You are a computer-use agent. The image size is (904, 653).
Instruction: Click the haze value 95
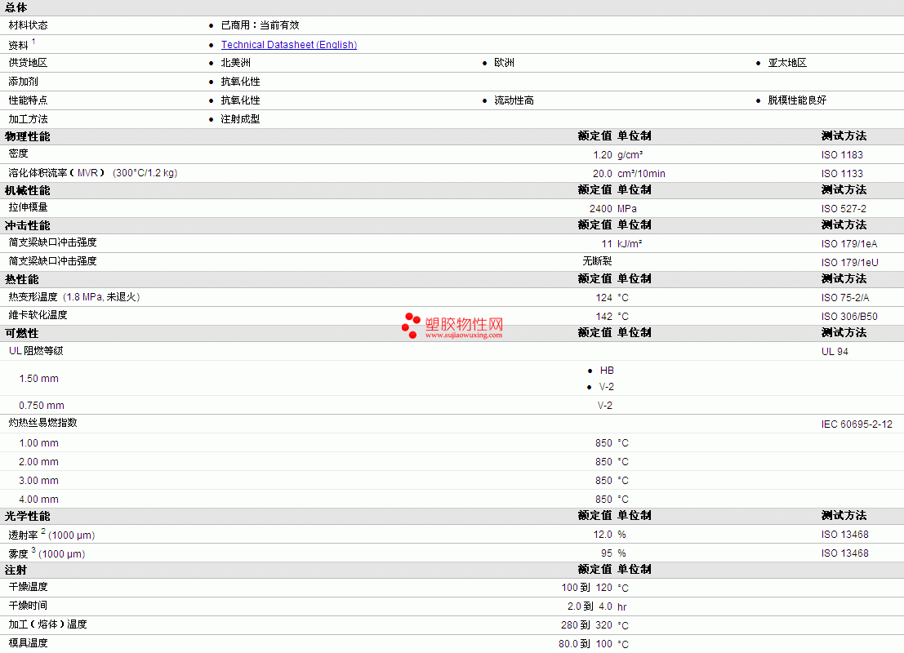pos(607,553)
